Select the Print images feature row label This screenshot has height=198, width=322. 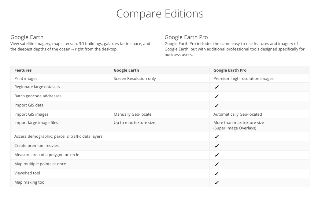(26, 79)
